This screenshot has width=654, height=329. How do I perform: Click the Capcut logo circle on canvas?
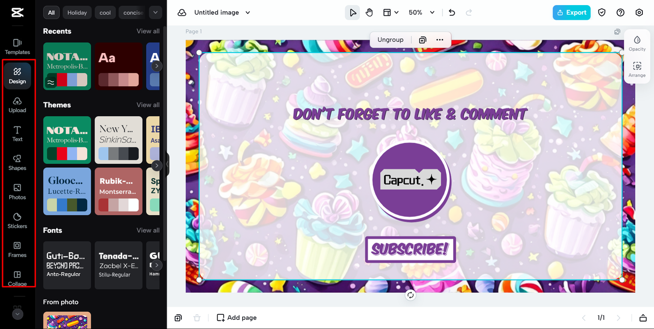tap(410, 181)
